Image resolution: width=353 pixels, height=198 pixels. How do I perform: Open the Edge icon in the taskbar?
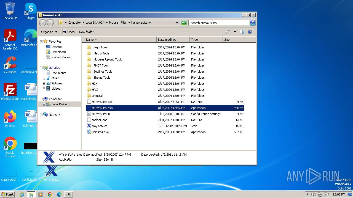pyautogui.click(x=59, y=194)
